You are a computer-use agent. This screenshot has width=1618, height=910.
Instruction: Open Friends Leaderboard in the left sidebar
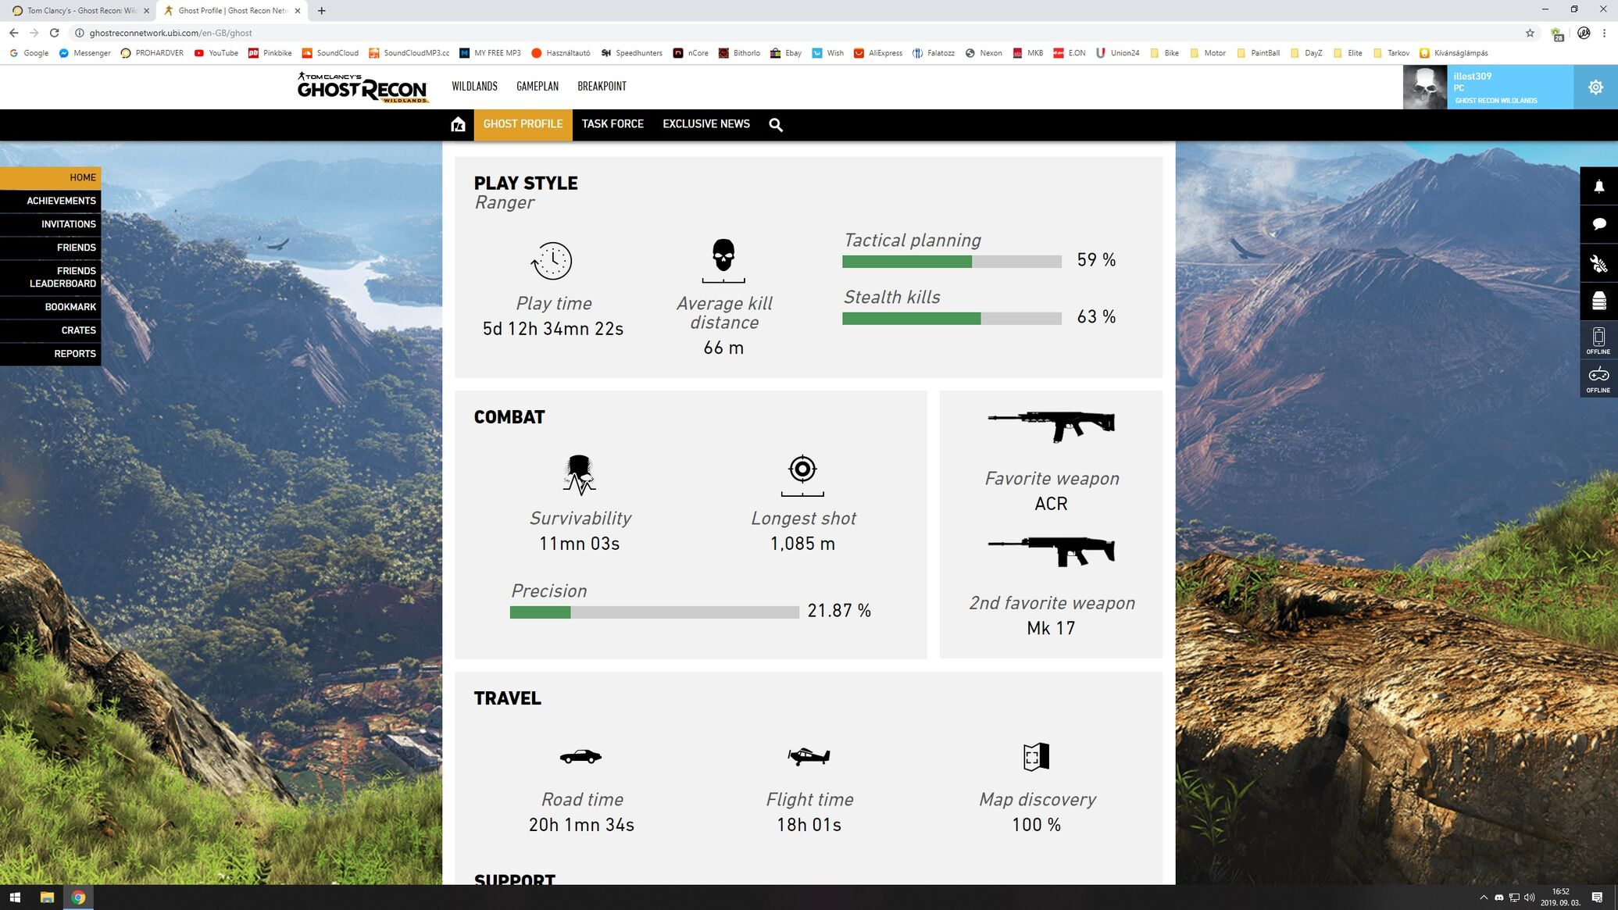[x=50, y=277]
